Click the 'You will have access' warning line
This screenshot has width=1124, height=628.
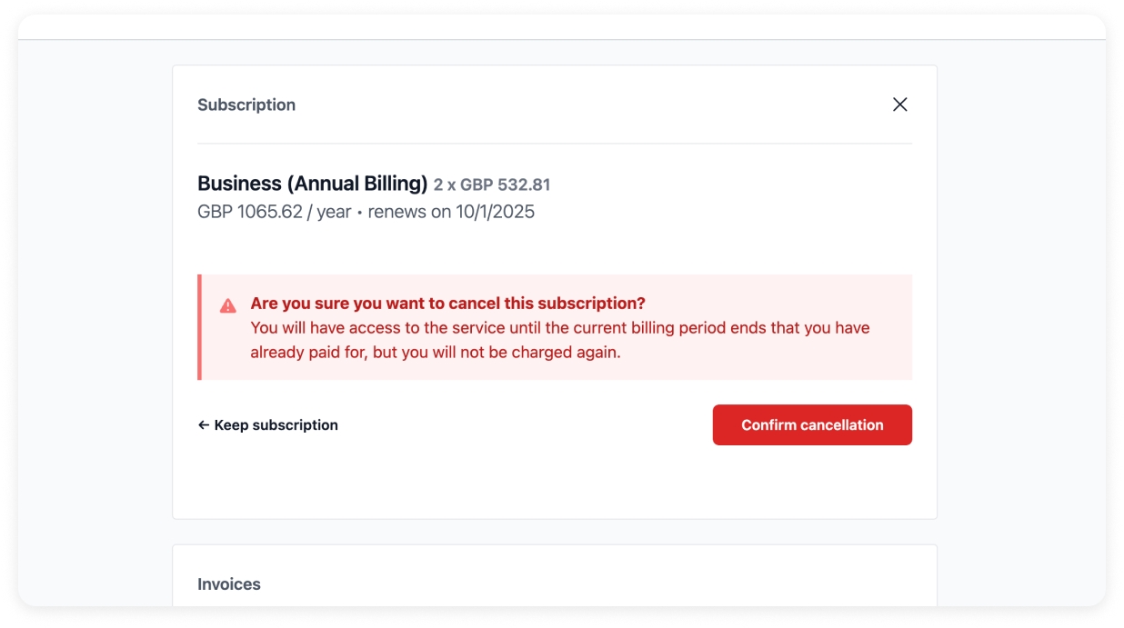[559, 328]
